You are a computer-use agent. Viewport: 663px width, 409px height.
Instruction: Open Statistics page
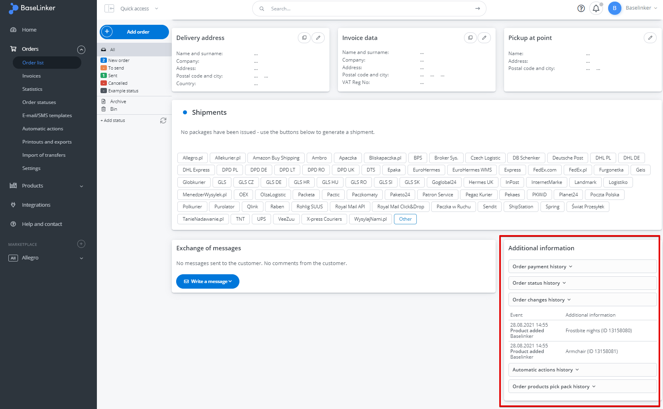[x=32, y=89]
